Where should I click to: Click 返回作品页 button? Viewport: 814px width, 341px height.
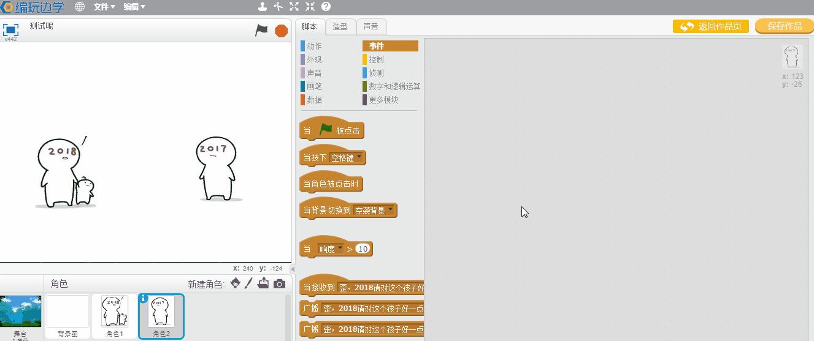click(x=711, y=26)
